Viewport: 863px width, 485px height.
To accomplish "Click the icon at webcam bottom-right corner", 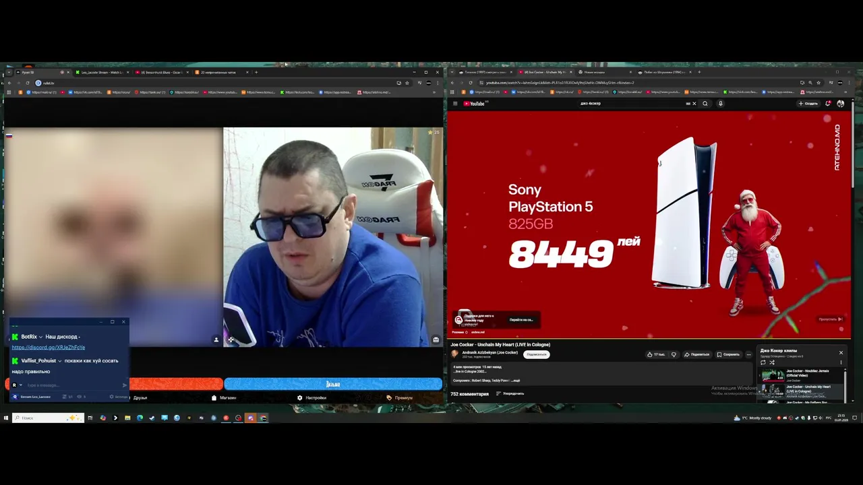I will (x=436, y=339).
